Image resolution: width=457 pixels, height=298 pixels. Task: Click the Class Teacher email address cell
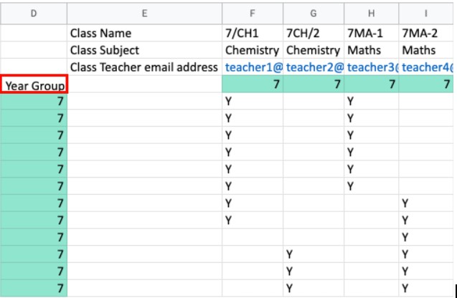click(143, 67)
